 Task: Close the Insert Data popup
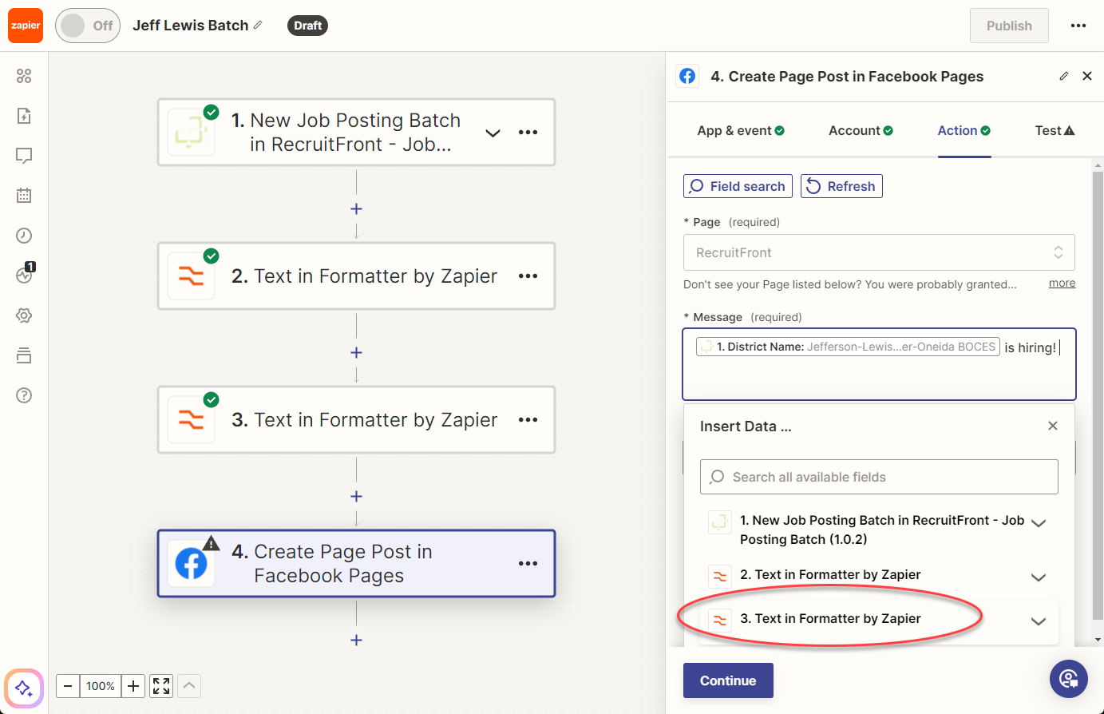(x=1053, y=426)
